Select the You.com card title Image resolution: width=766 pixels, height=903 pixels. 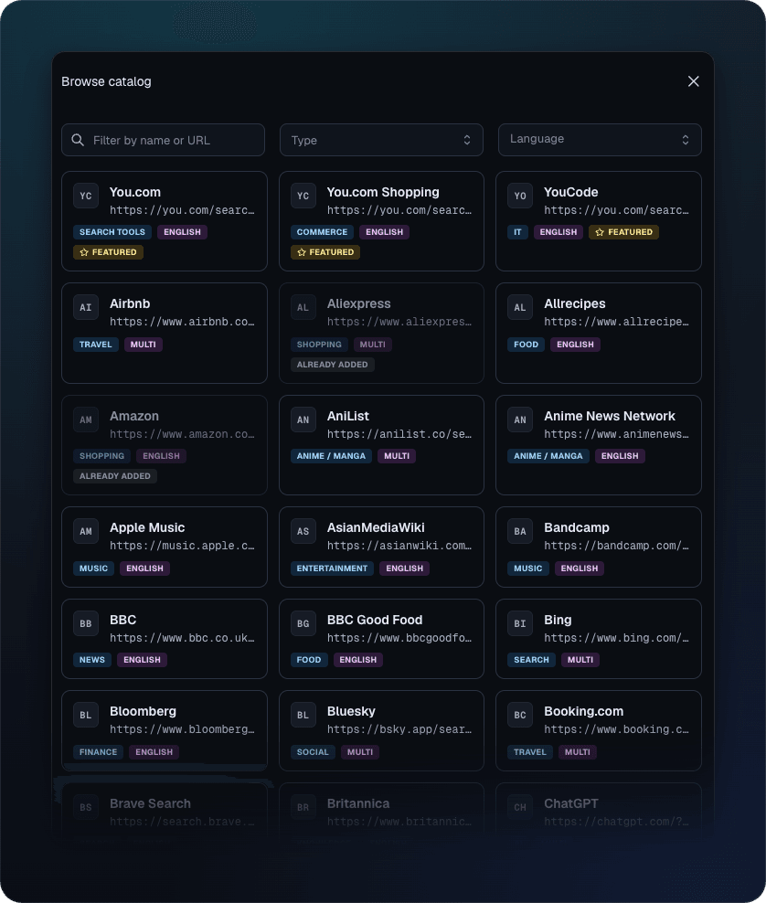[135, 192]
